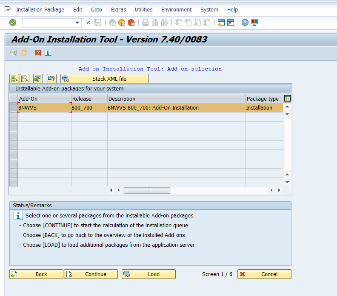Expand the command field dropdown arrow
Viewport: 337px width, 296px height.
click(x=77, y=23)
